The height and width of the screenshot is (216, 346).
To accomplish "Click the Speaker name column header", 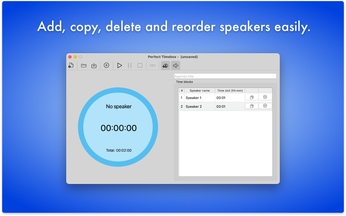I will [x=199, y=91].
